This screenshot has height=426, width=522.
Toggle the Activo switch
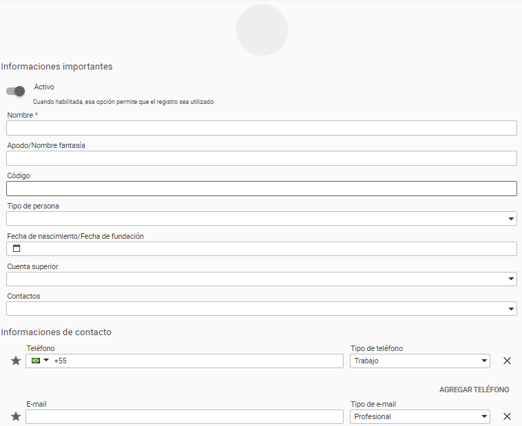[x=15, y=91]
